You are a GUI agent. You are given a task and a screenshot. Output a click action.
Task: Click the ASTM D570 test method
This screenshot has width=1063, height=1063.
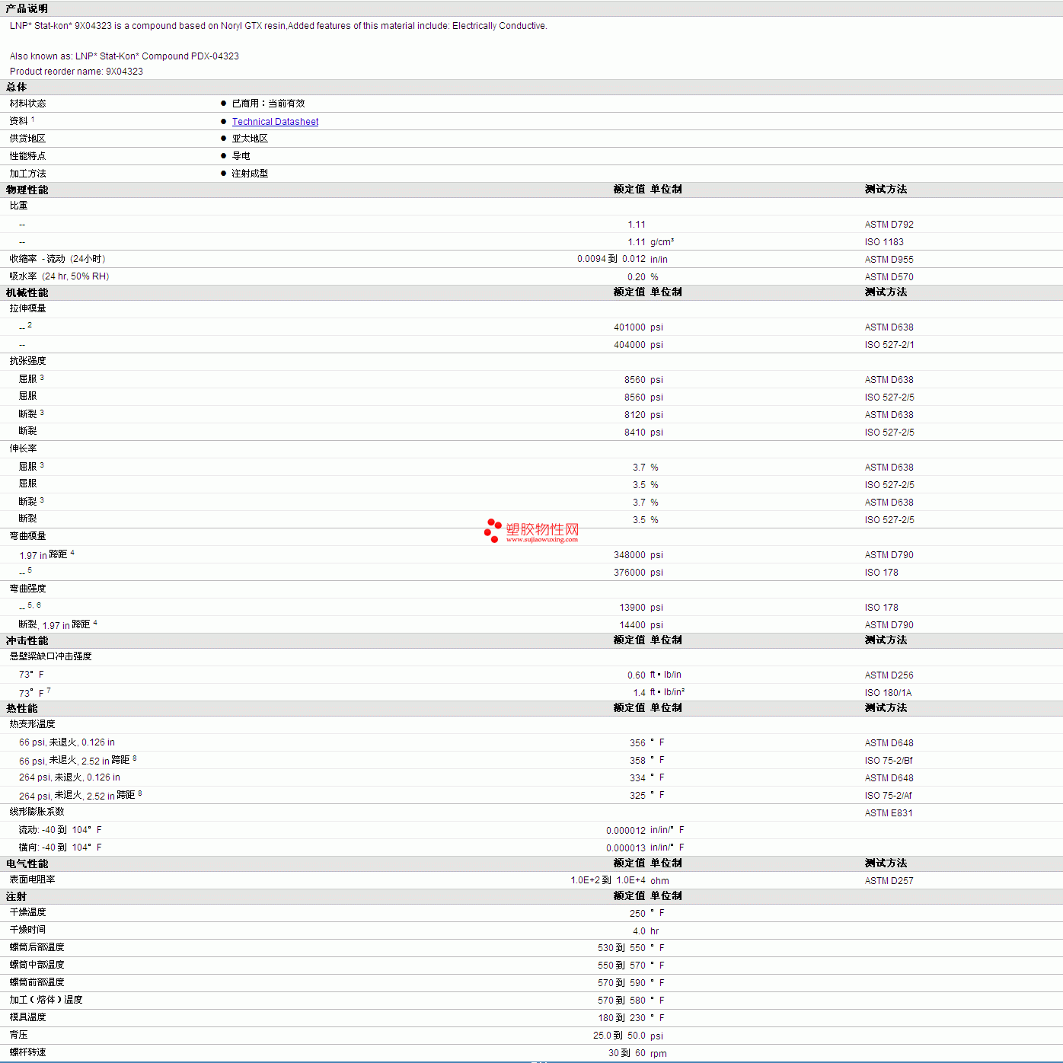(889, 277)
